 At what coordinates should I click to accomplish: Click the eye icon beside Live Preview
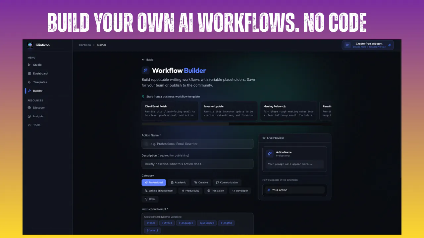coord(264,138)
